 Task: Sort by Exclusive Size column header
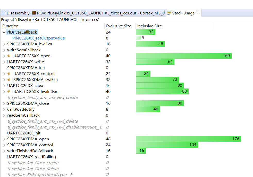pyautogui.click(x=120, y=26)
